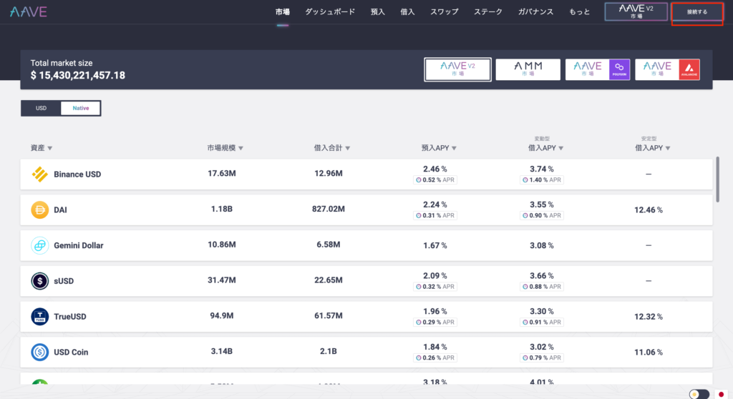This screenshot has width=733, height=399.
Task: Switch currency display to USD
Action: click(x=41, y=108)
